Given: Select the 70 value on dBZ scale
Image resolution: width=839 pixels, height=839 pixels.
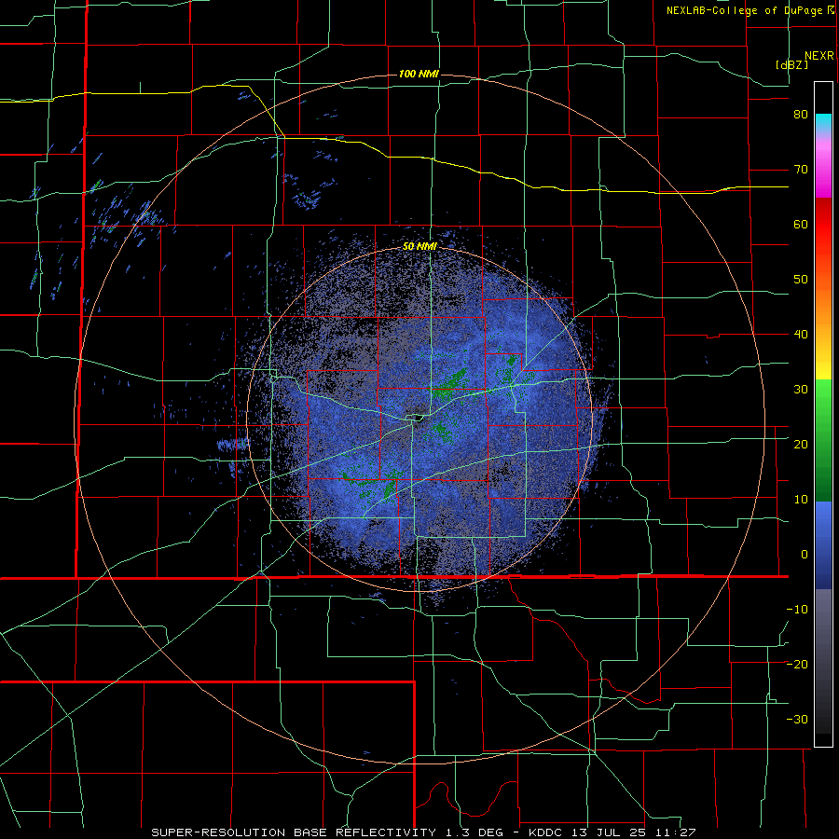Looking at the screenshot, I should coord(801,170).
